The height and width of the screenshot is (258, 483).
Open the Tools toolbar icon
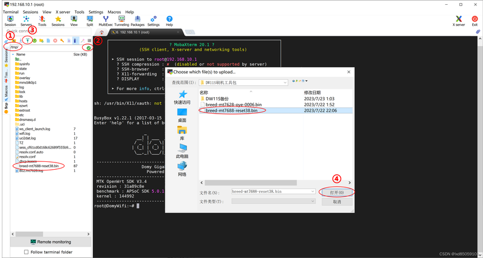point(42,21)
